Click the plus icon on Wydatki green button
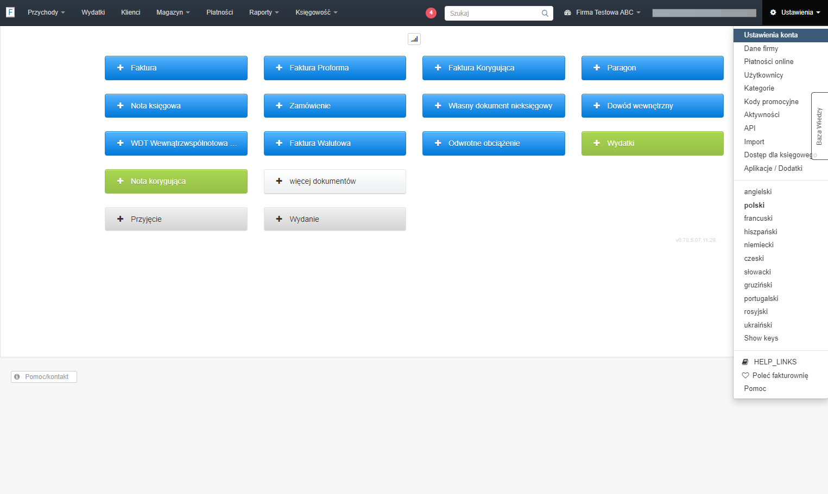 click(597, 143)
